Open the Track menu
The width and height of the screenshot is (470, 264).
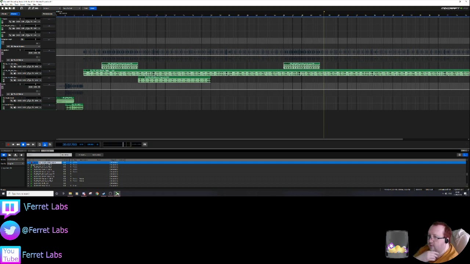click(x=17, y=4)
